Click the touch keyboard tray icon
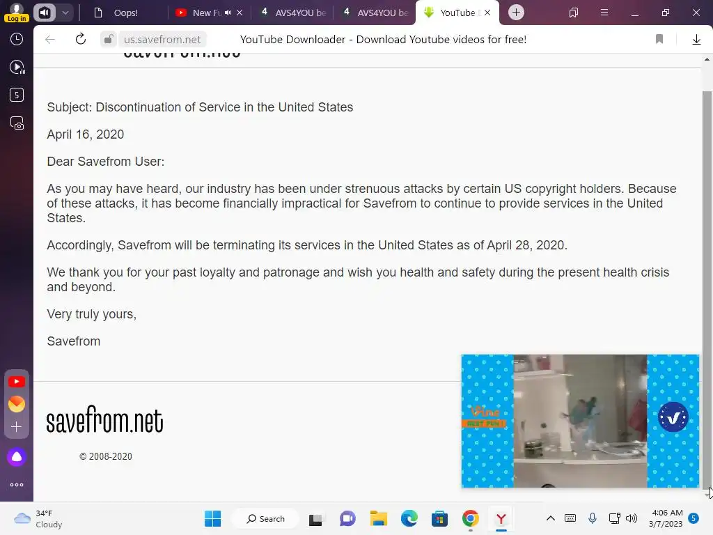 [570, 518]
